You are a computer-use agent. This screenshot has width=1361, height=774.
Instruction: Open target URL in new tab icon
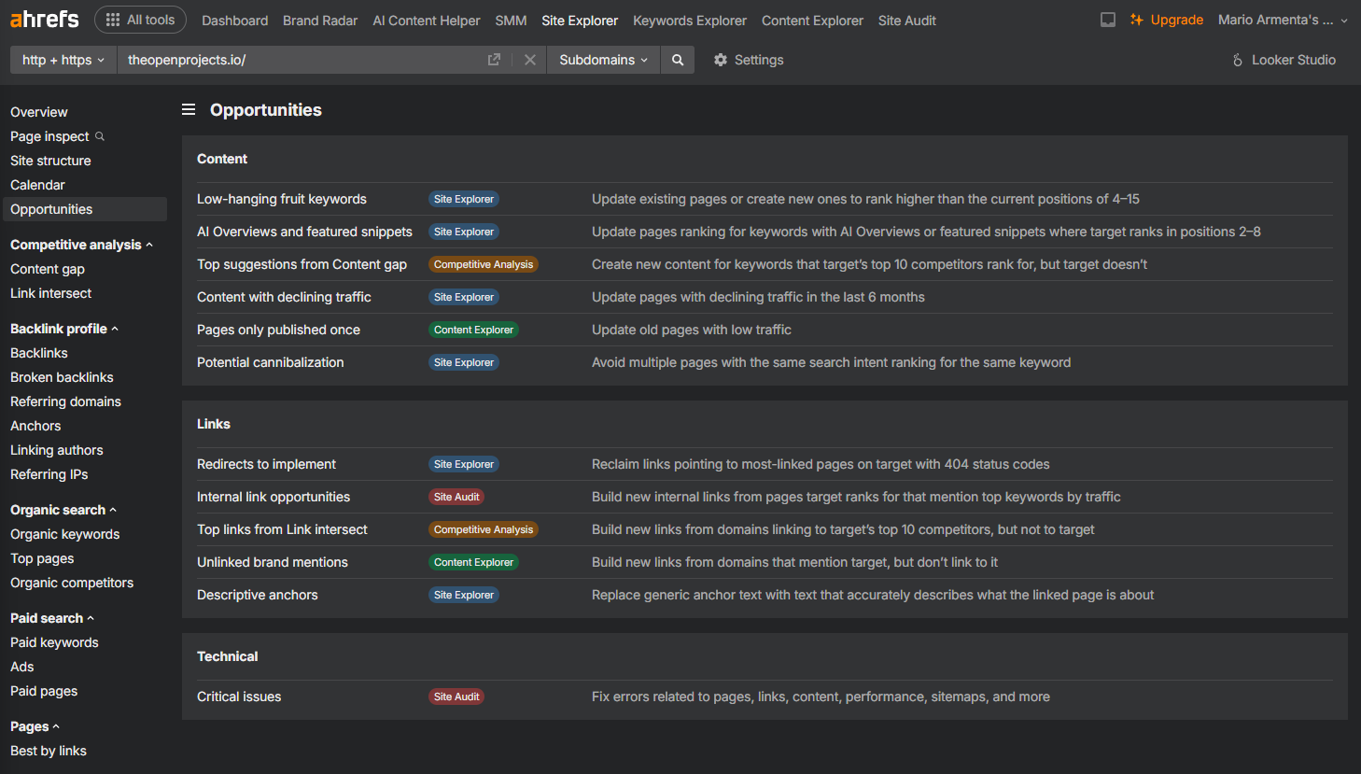pyautogui.click(x=494, y=60)
